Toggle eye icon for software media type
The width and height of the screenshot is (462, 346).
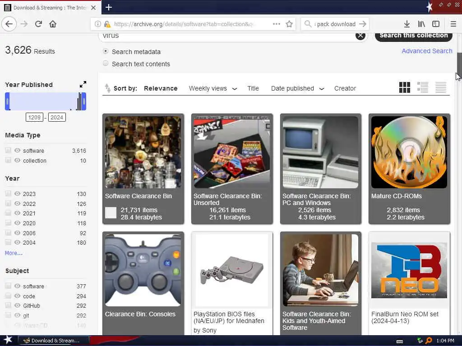(18, 150)
